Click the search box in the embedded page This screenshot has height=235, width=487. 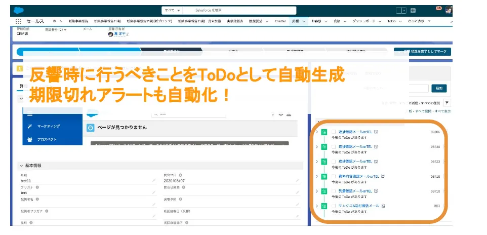tap(188, 114)
